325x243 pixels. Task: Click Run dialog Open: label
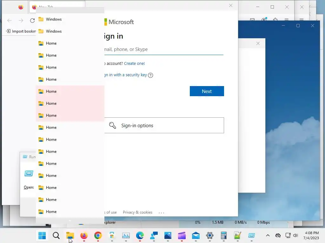click(x=29, y=187)
